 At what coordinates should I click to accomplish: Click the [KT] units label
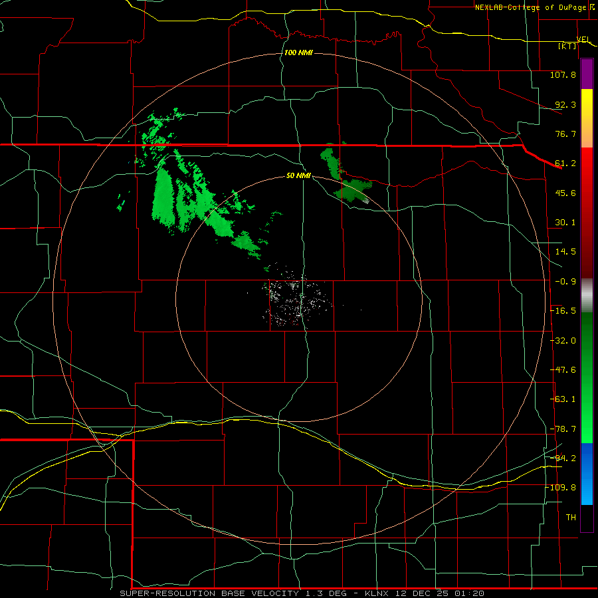pos(567,46)
